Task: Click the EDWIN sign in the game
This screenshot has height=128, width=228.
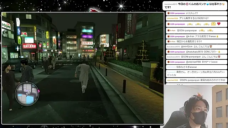Action: (87, 43)
